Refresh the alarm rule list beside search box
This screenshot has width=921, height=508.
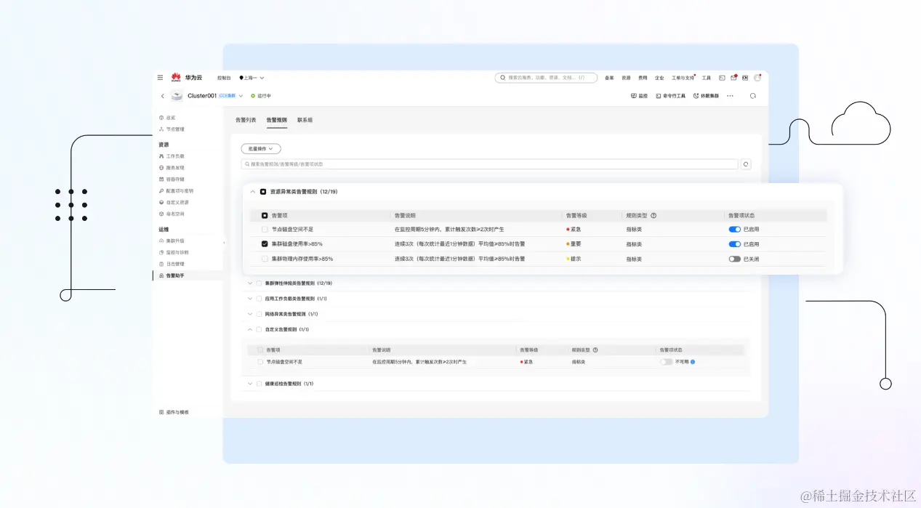(x=746, y=164)
